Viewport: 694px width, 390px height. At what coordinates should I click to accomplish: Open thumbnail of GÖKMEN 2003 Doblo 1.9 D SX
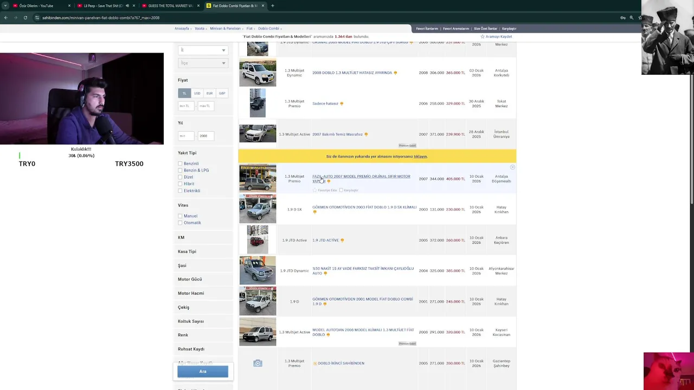(x=258, y=209)
